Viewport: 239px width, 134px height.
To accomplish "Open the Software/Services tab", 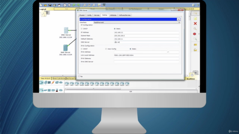I will click(125, 15).
